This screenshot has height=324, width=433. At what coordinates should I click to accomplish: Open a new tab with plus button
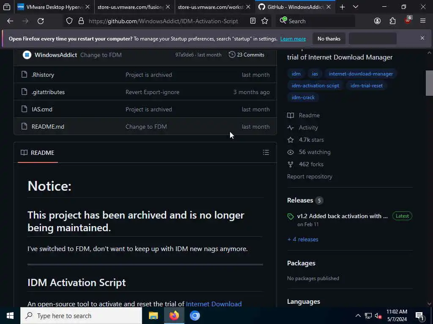point(342,7)
